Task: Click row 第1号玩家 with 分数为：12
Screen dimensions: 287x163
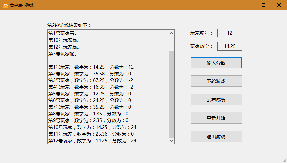Action: click(x=91, y=67)
